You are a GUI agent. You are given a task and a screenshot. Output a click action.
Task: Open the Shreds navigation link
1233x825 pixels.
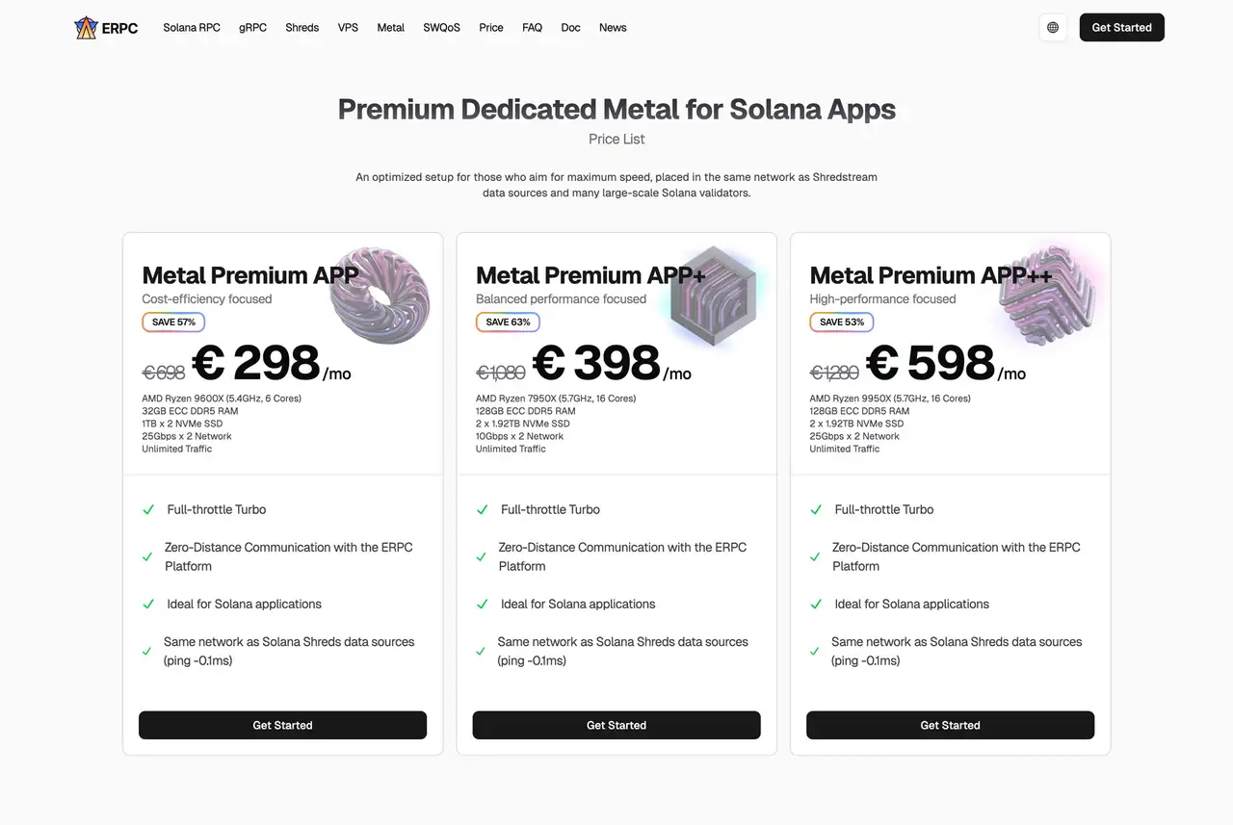(302, 27)
